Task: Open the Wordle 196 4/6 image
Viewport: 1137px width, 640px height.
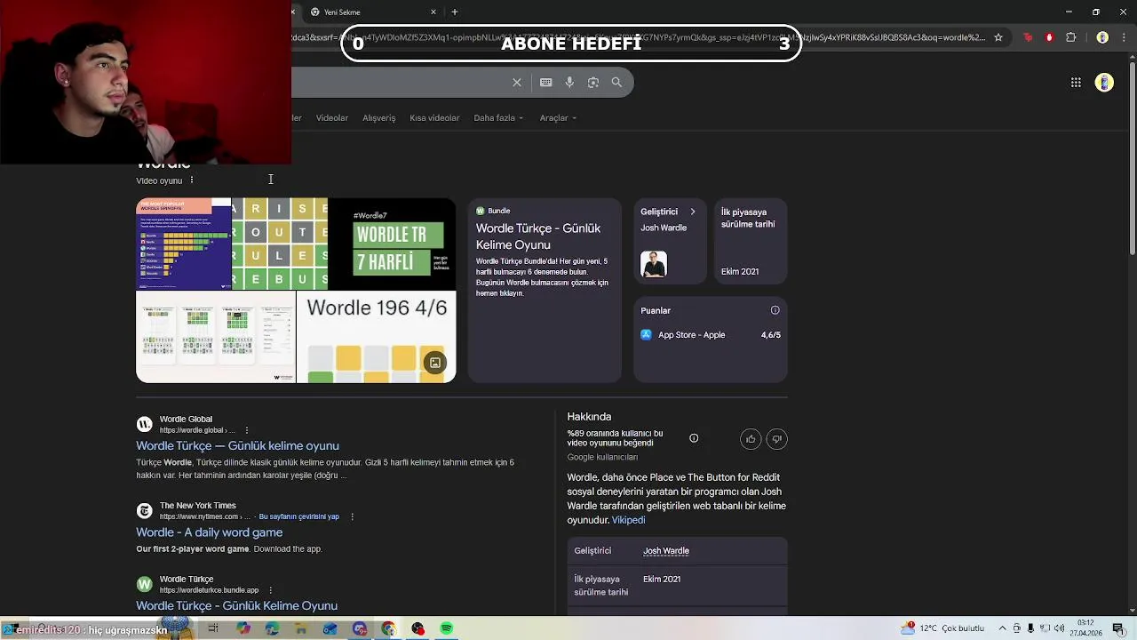Action: coord(376,337)
